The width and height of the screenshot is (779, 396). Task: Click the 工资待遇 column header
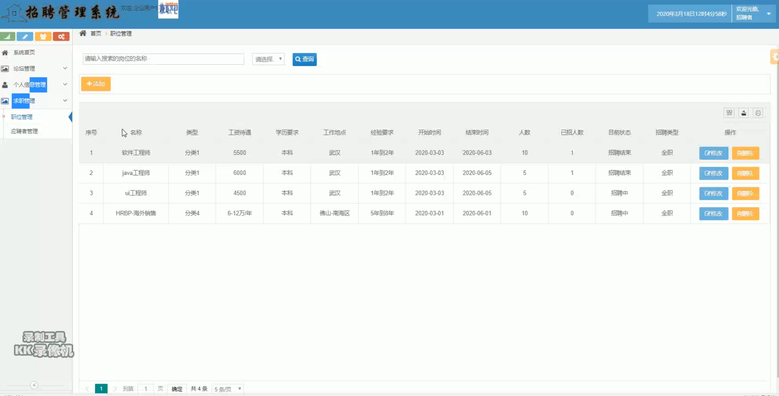coord(240,132)
